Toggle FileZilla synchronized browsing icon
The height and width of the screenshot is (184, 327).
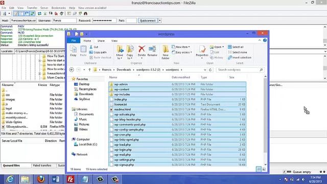80,14
